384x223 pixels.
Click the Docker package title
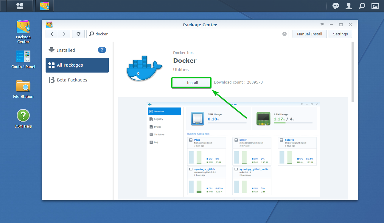point(185,61)
